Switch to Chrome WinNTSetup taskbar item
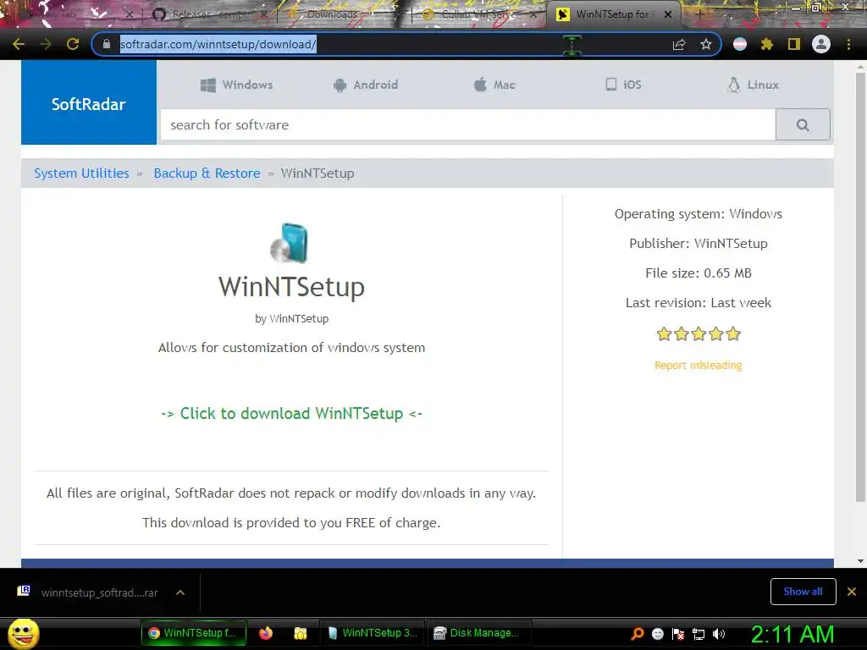The width and height of the screenshot is (867, 650). tap(194, 633)
